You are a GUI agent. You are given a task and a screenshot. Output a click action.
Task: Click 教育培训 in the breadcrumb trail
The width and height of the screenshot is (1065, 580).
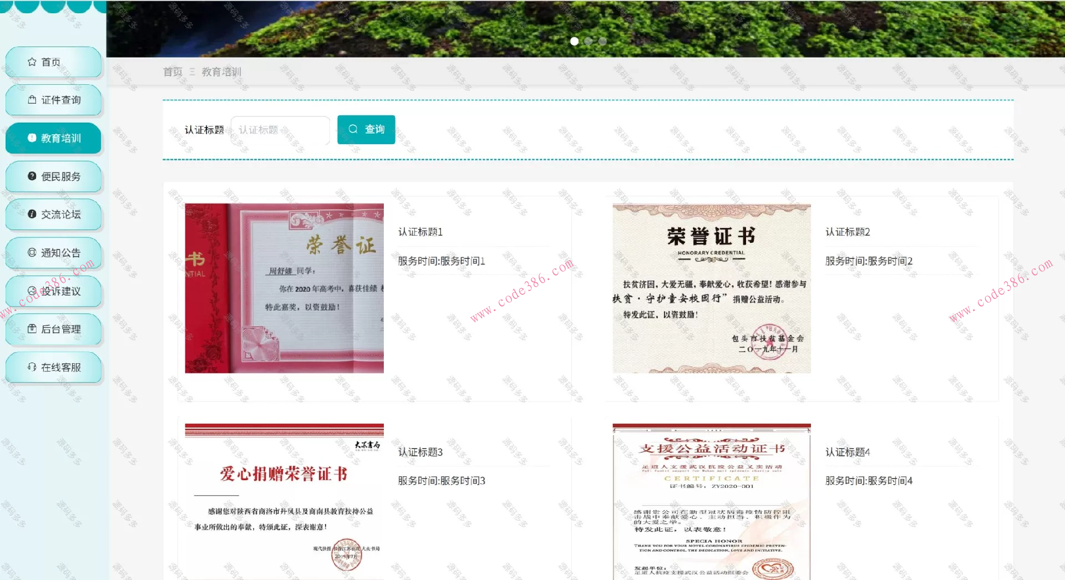[221, 72]
